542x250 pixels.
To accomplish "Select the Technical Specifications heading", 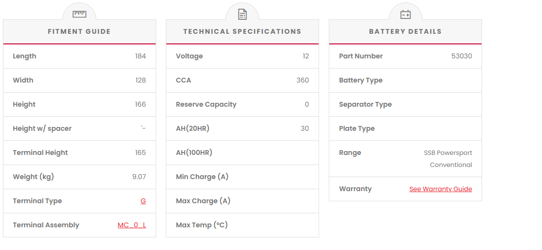I will (x=242, y=32).
